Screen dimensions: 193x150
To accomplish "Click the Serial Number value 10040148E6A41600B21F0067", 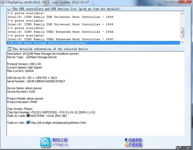I will coord(46,81).
